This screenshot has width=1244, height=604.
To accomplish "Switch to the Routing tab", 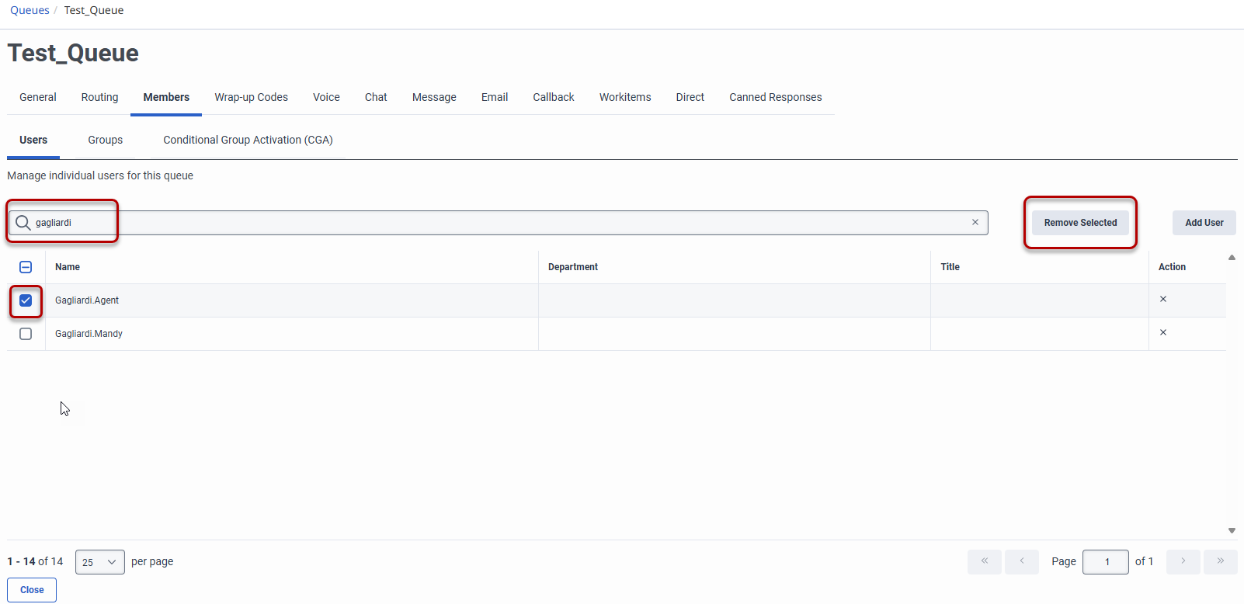I will (x=99, y=97).
